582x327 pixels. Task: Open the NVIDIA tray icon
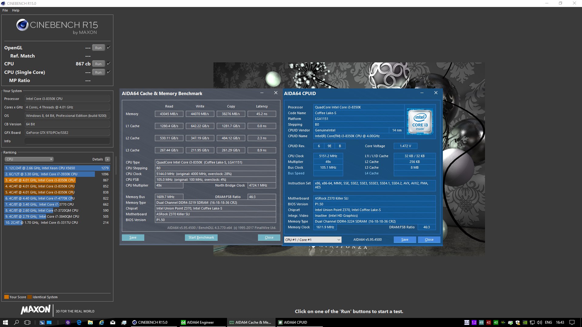(525, 322)
